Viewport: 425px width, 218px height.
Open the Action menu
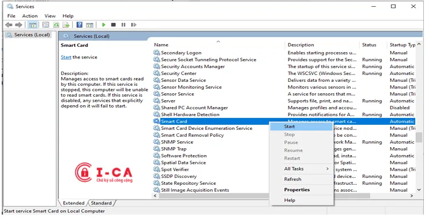click(30, 16)
